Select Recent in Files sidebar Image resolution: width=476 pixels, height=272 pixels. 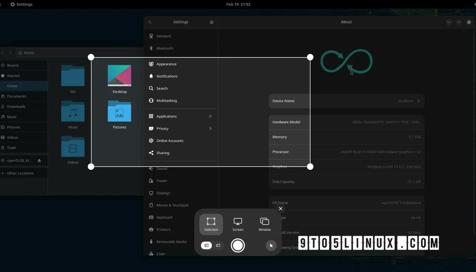tap(24, 65)
